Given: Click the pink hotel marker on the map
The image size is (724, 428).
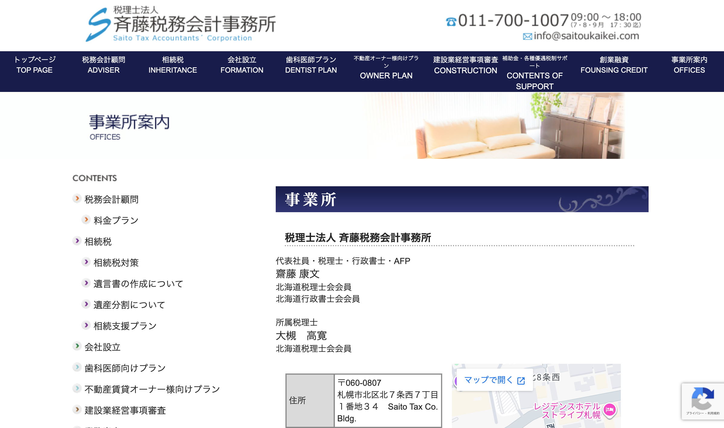Looking at the screenshot, I should coord(609,410).
